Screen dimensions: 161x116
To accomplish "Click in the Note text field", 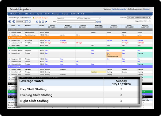I will point(76,21).
